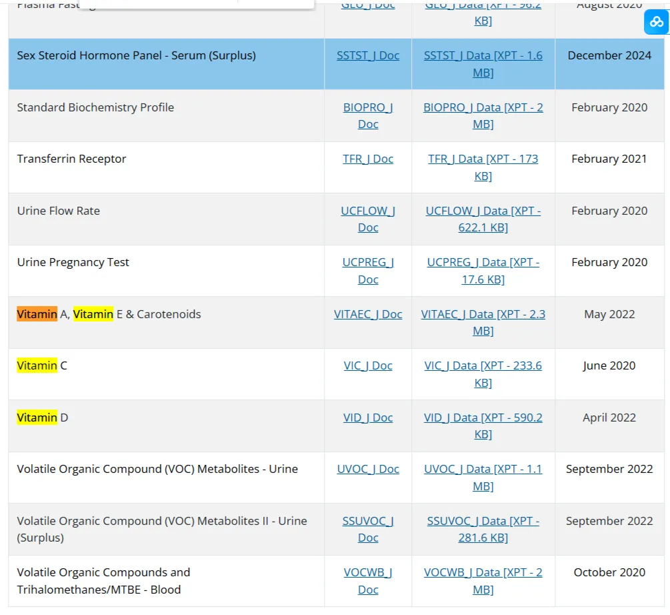Open the TFR_J Doc link

point(368,159)
